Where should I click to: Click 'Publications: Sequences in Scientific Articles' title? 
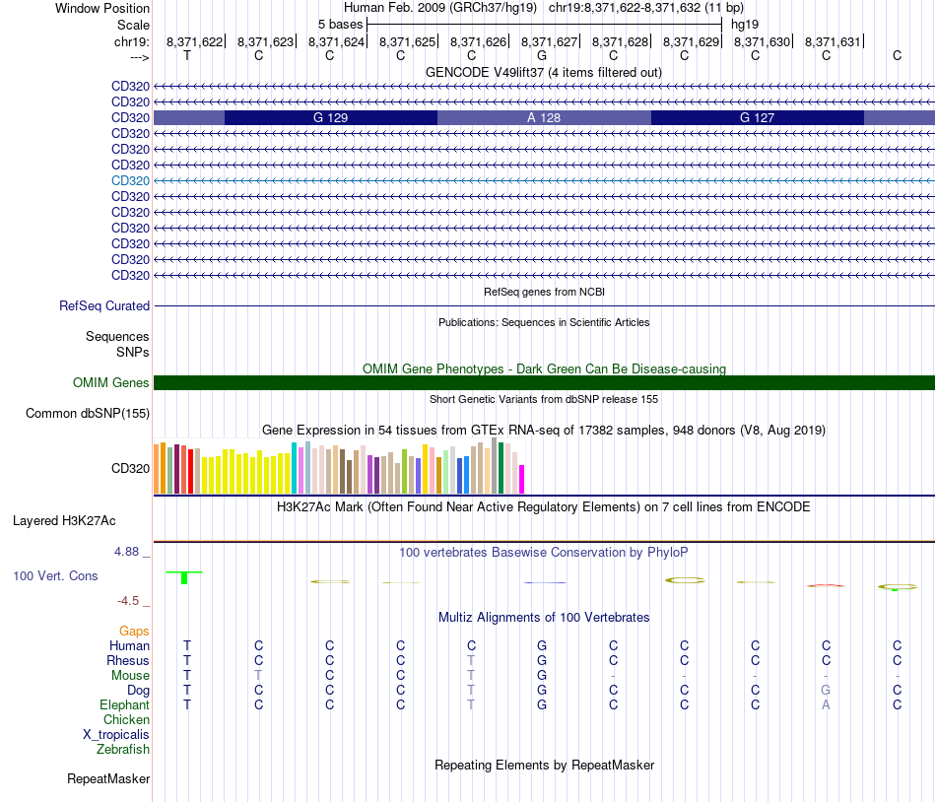544,322
